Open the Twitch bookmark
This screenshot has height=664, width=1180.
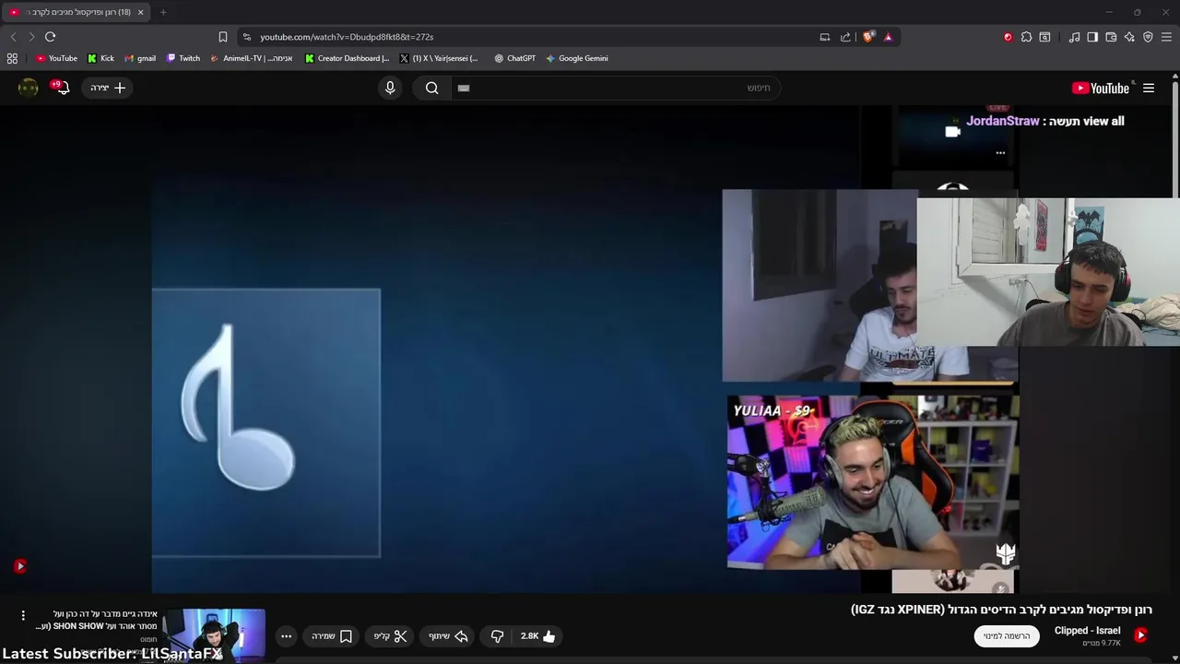pyautogui.click(x=183, y=58)
